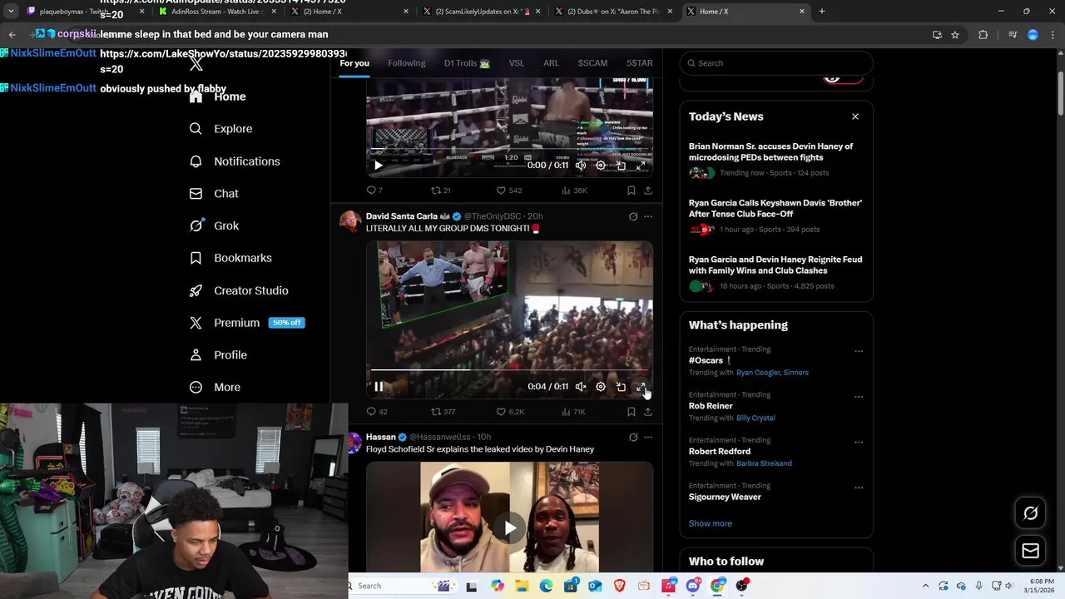Open Bookmarks in the X sidebar
This screenshot has width=1065, height=599.
(x=230, y=258)
